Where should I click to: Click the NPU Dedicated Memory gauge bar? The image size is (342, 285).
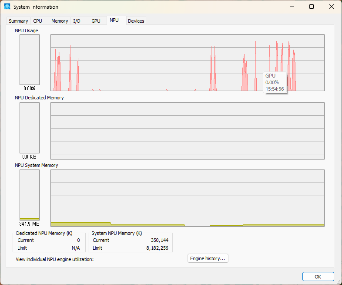[30, 128]
